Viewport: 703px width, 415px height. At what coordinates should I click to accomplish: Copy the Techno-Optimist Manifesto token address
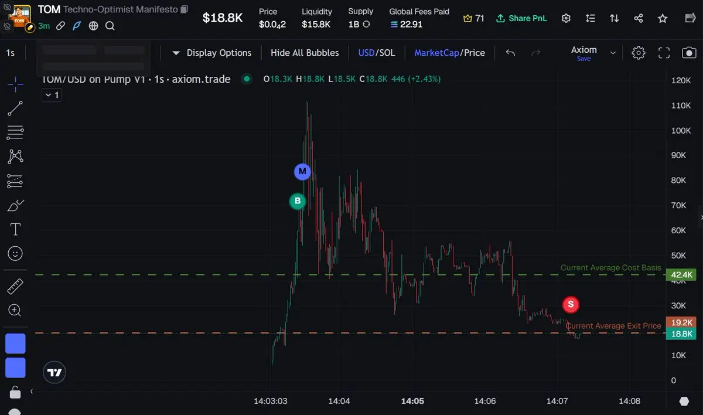coord(185,9)
